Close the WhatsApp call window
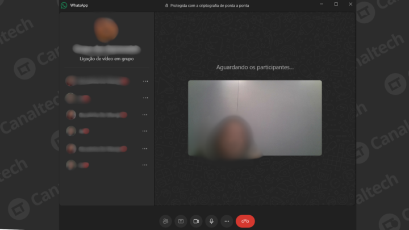This screenshot has width=409, height=230. point(350,4)
